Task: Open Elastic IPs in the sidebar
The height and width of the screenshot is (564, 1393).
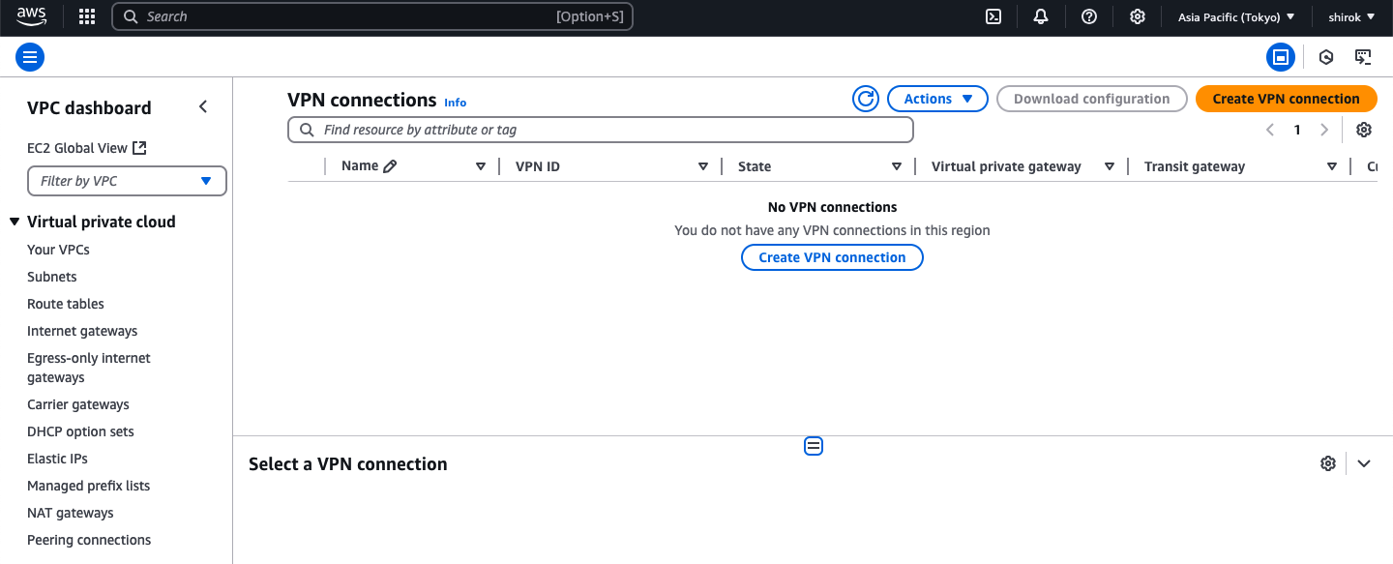Action: 57,459
